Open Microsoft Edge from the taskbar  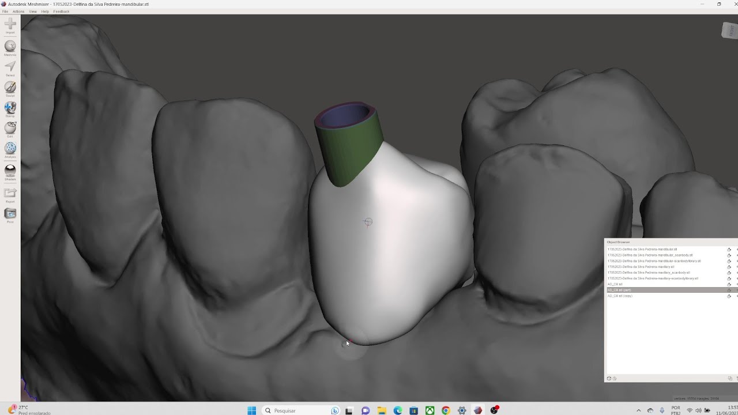[x=398, y=410]
